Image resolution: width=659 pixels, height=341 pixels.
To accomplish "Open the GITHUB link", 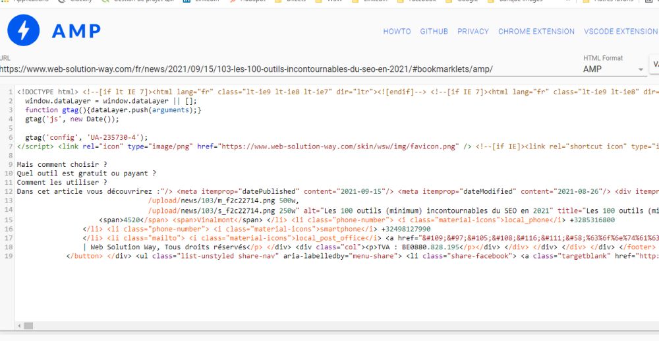I will (x=434, y=32).
